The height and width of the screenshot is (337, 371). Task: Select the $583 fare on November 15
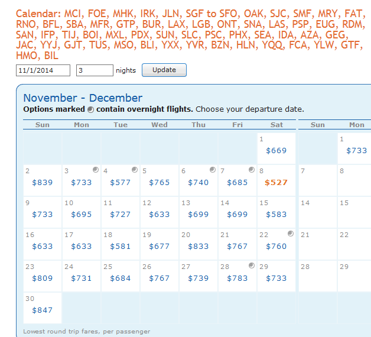pos(276,215)
